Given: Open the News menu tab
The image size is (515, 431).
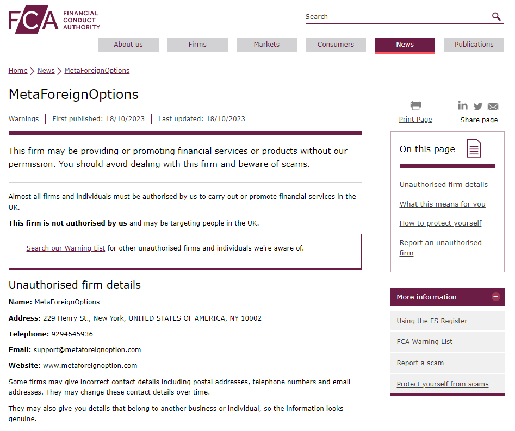Looking at the screenshot, I should click(x=405, y=45).
